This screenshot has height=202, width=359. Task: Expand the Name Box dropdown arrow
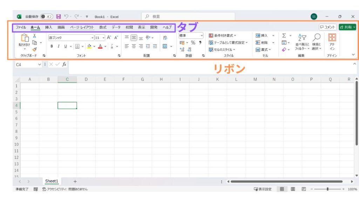click(39, 65)
